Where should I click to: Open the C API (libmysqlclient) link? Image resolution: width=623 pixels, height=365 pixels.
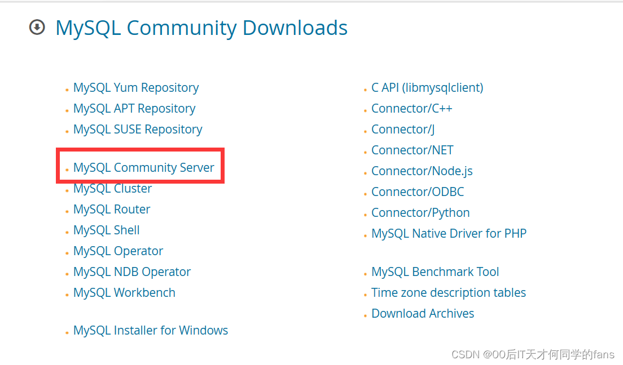click(427, 87)
